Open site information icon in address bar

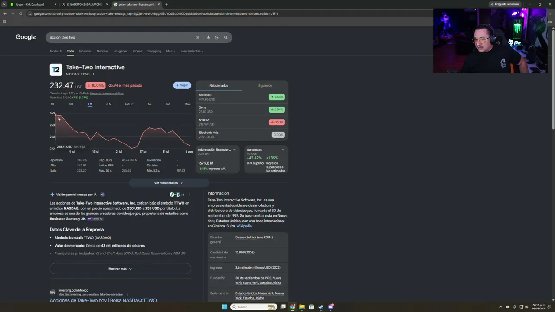[29, 13]
